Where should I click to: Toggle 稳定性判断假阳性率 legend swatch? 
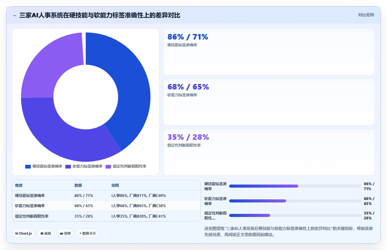(108, 166)
